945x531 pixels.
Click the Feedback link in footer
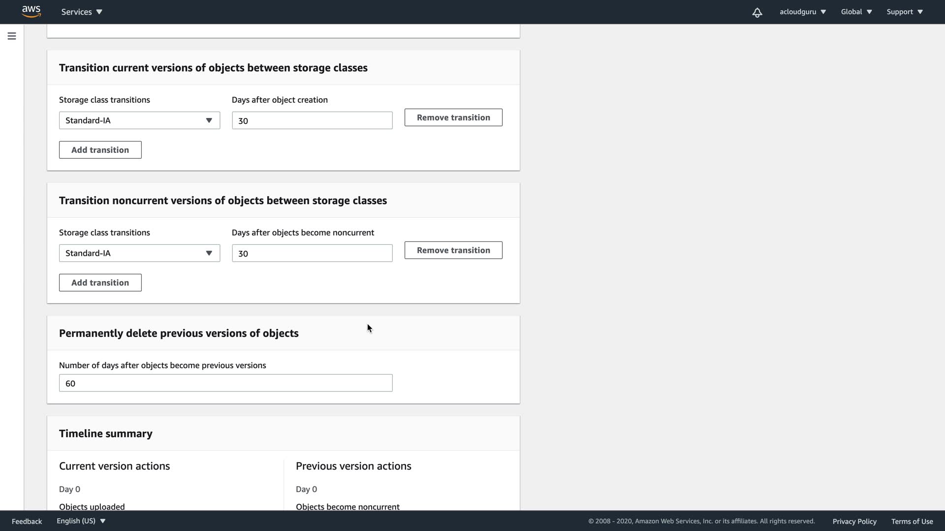click(x=27, y=521)
